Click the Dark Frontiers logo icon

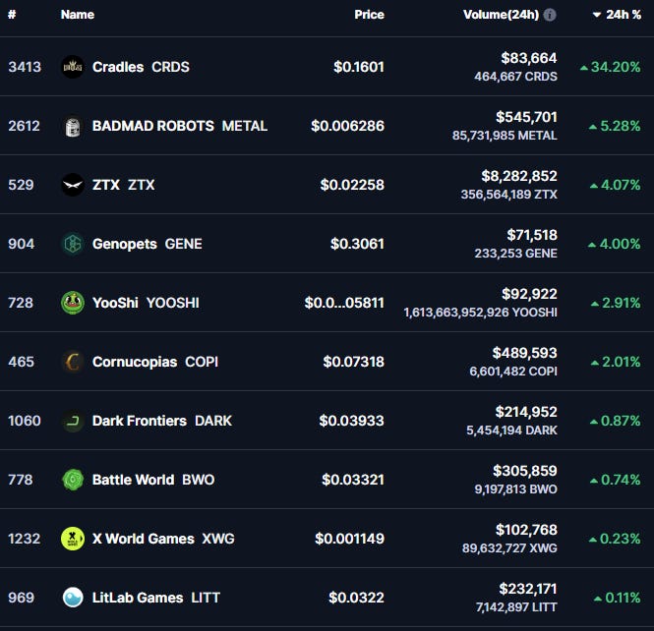(73, 421)
